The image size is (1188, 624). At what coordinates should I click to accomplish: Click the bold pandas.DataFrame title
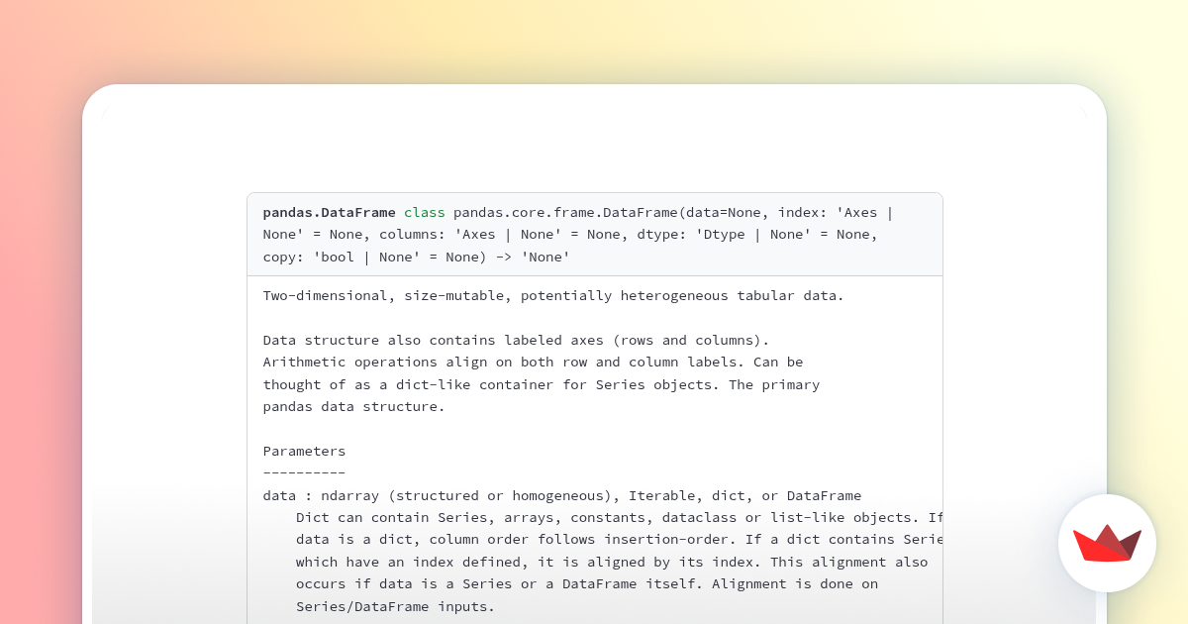329,212
